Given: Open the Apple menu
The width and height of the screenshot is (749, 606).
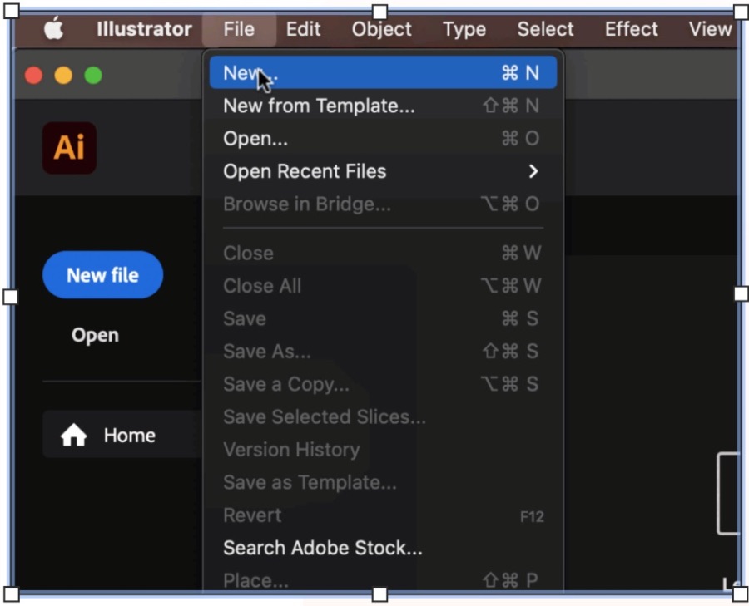Looking at the screenshot, I should point(53,28).
